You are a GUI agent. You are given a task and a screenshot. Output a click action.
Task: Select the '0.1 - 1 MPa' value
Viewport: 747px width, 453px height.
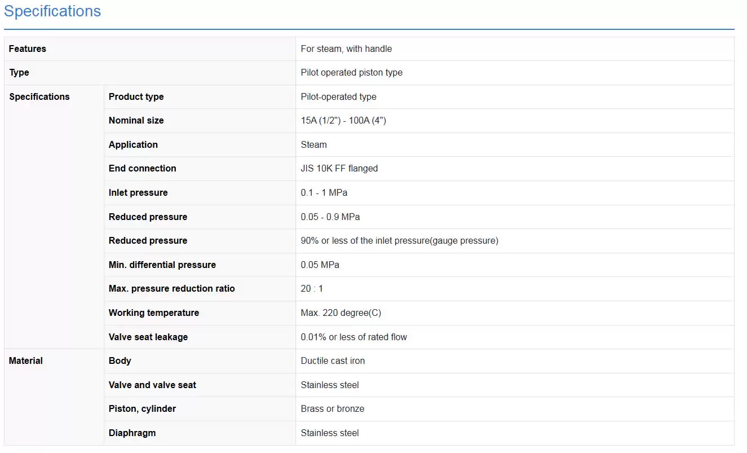(x=324, y=193)
